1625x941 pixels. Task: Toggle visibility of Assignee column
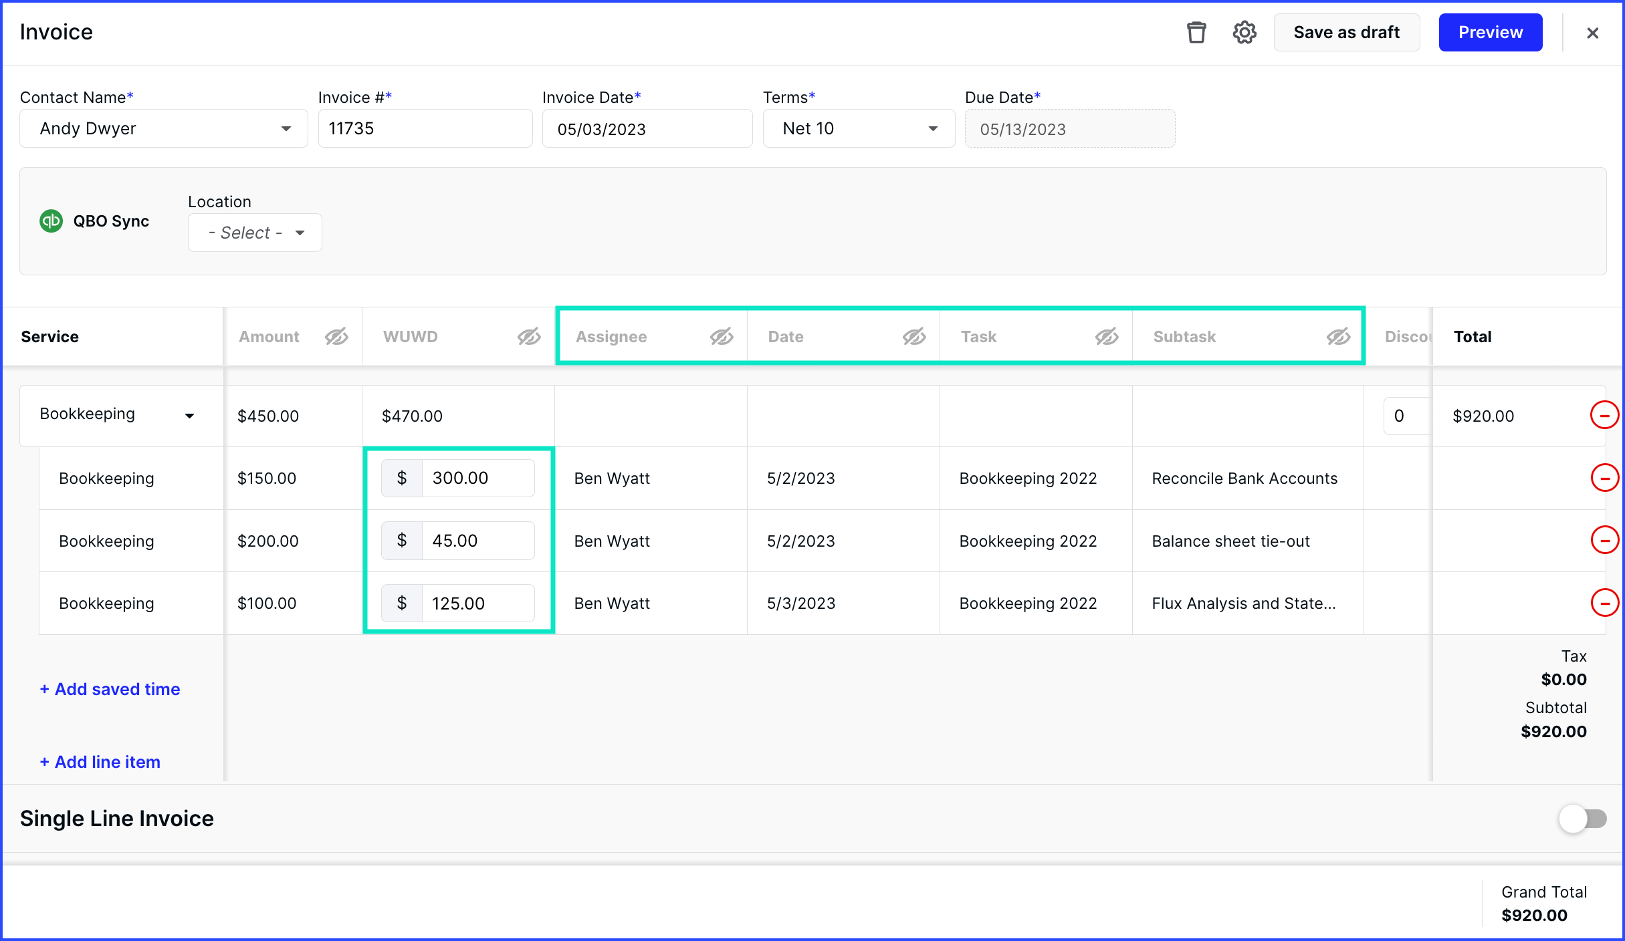click(x=722, y=337)
